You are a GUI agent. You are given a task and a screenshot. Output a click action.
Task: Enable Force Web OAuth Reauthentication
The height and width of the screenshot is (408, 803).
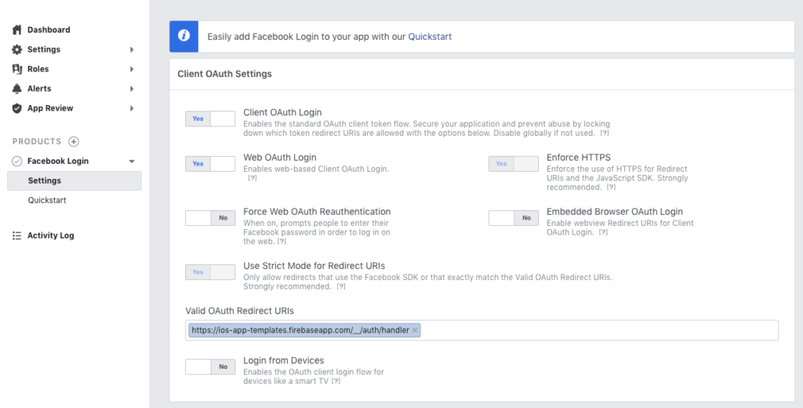pos(210,218)
